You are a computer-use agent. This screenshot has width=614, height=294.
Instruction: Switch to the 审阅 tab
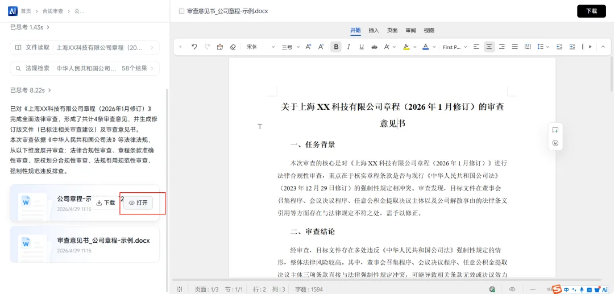point(411,31)
